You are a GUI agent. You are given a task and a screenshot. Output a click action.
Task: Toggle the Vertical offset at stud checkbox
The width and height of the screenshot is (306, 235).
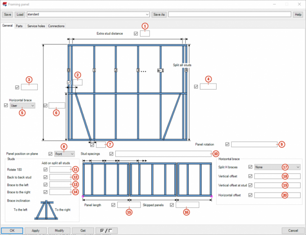250,185
